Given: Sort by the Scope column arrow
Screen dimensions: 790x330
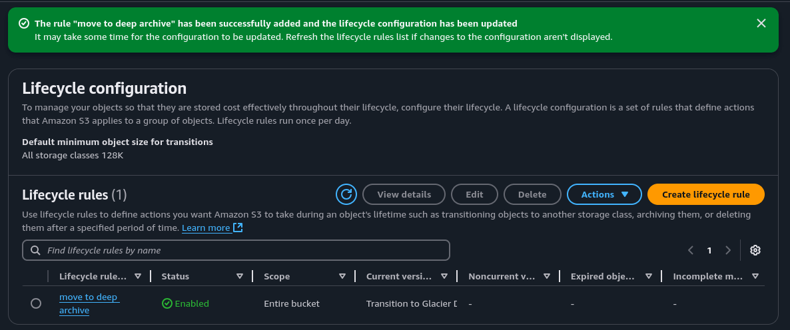Looking at the screenshot, I should click(x=342, y=276).
